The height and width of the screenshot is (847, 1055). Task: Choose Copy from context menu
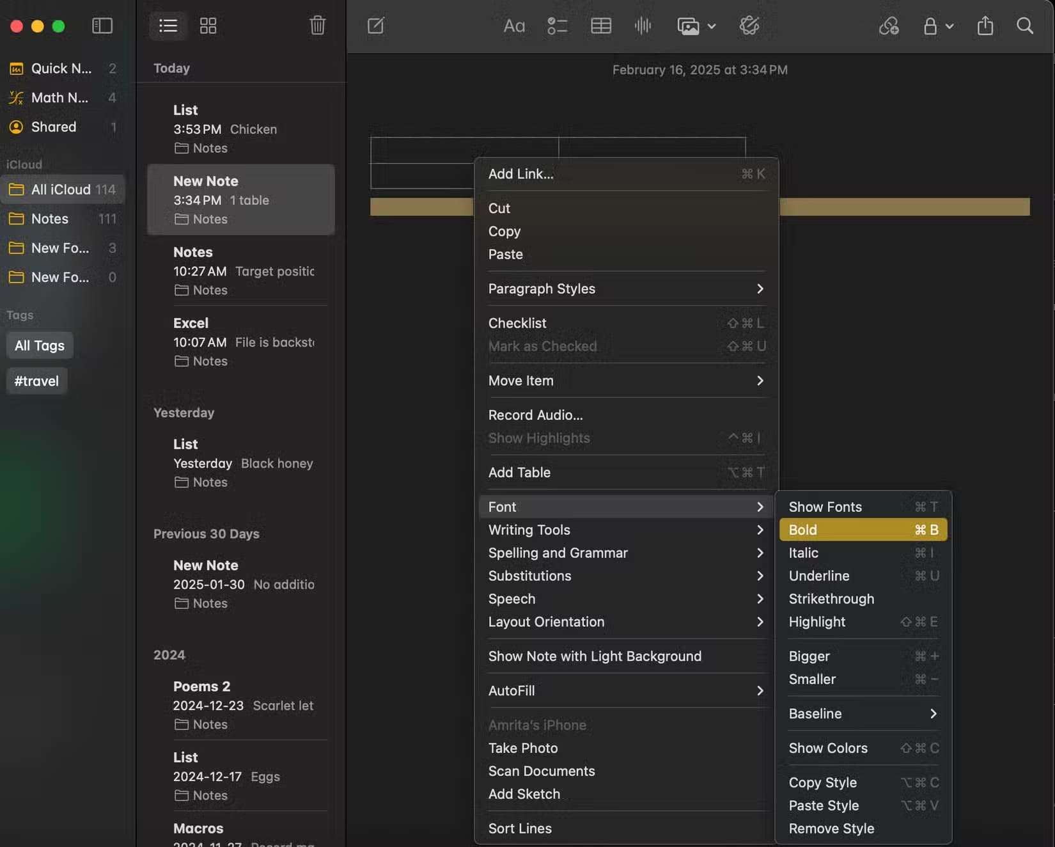(626, 232)
